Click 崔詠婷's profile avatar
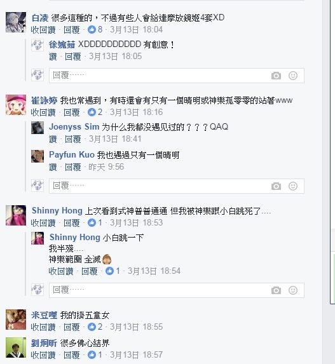 (16, 105)
